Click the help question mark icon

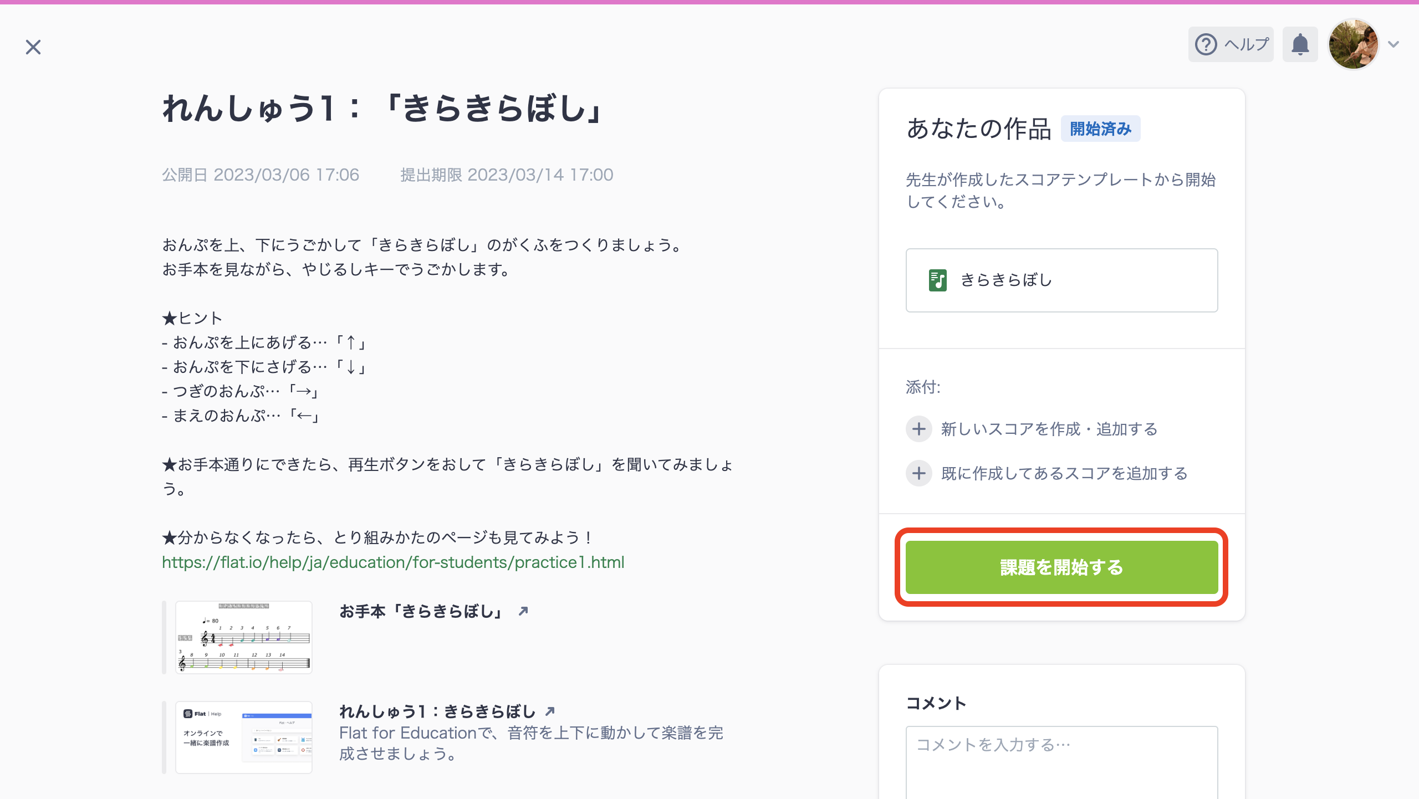coord(1206,44)
